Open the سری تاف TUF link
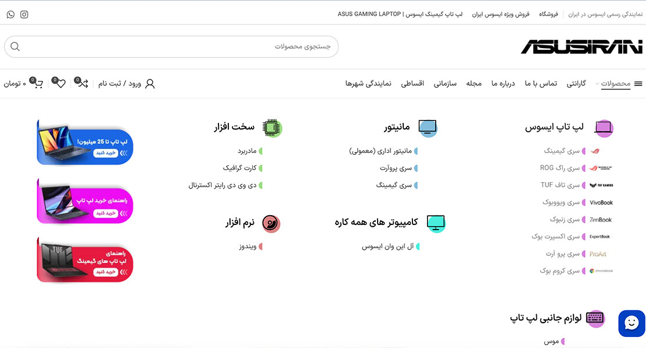The width and height of the screenshot is (646, 348). pos(560,185)
